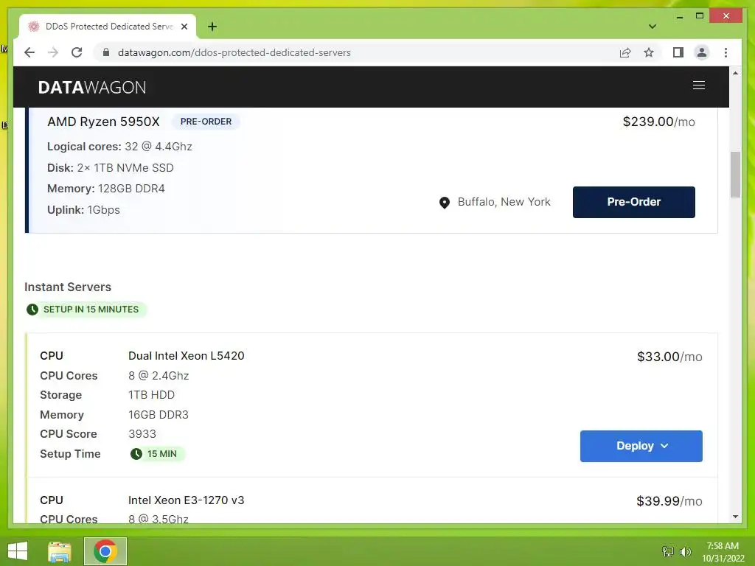Click the $33.00/mo price
755x566 pixels.
[x=669, y=357]
